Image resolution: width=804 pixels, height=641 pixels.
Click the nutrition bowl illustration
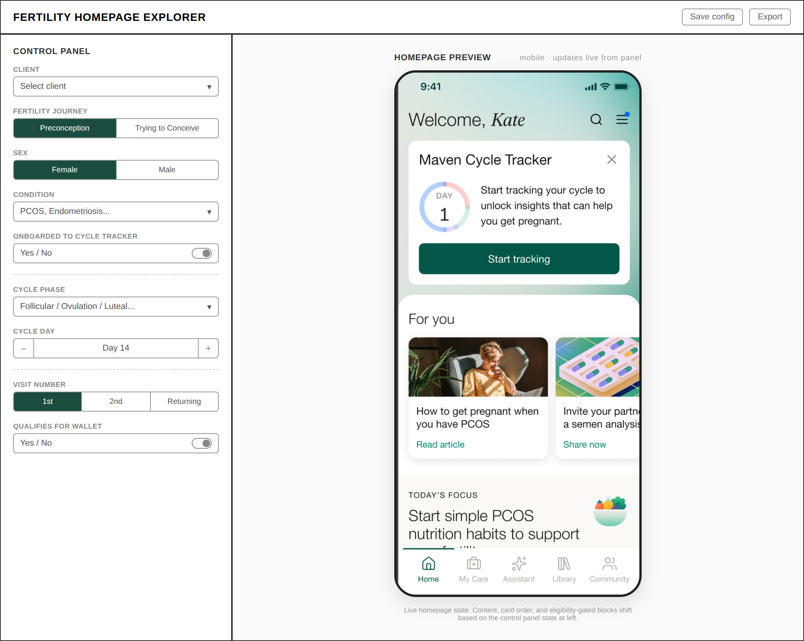[x=610, y=511]
